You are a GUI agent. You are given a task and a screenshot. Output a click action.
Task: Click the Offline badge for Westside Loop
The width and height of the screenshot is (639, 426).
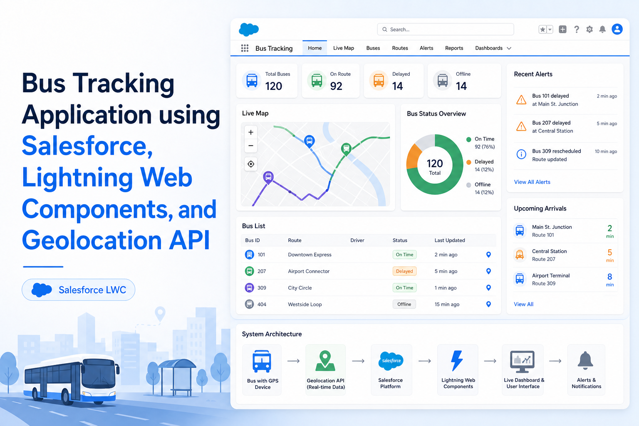(404, 304)
